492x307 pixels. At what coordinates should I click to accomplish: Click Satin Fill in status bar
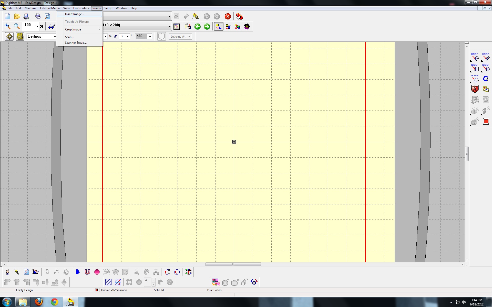click(x=159, y=290)
